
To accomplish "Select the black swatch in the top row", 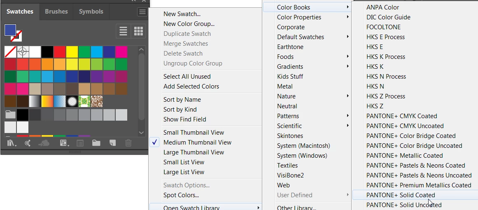I will pos(47,52).
